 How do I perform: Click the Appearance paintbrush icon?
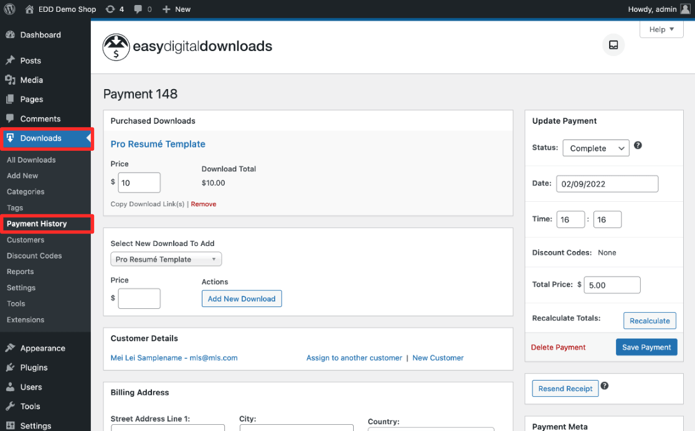click(x=10, y=348)
